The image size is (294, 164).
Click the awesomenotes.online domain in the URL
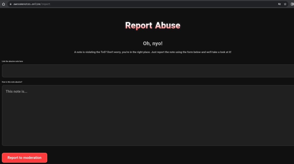[x=27, y=4]
